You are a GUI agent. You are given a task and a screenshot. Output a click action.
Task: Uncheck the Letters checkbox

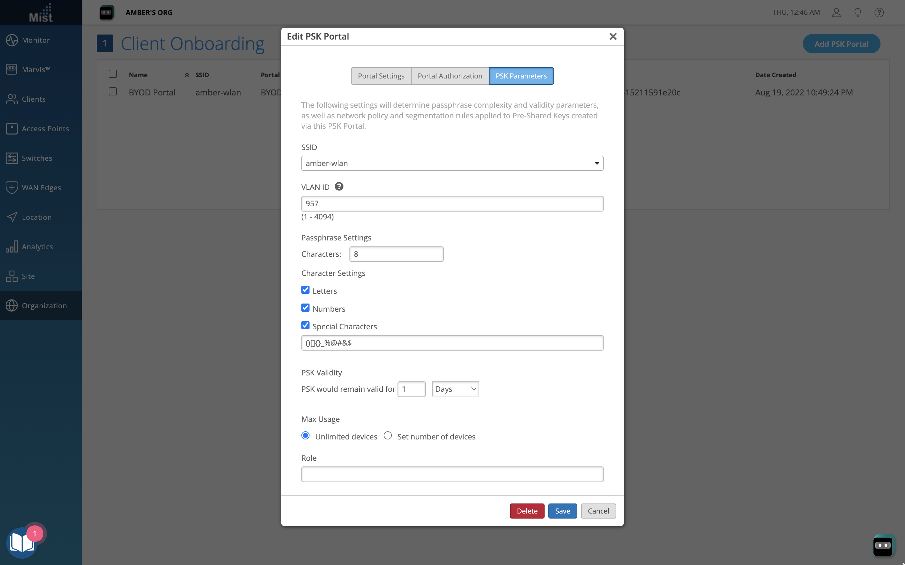pos(305,290)
